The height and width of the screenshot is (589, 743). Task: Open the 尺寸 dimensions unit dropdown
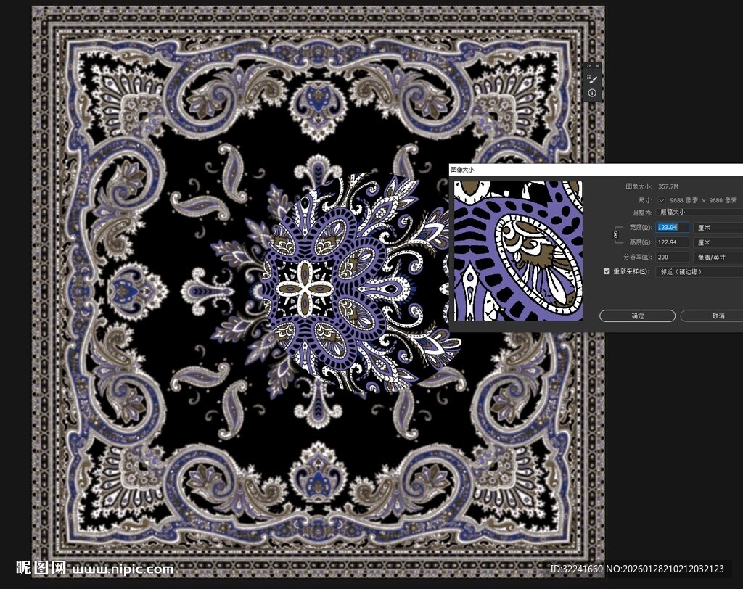click(662, 200)
